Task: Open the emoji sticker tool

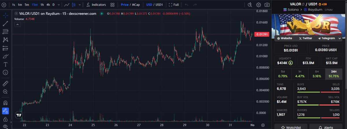Action: tap(5, 72)
